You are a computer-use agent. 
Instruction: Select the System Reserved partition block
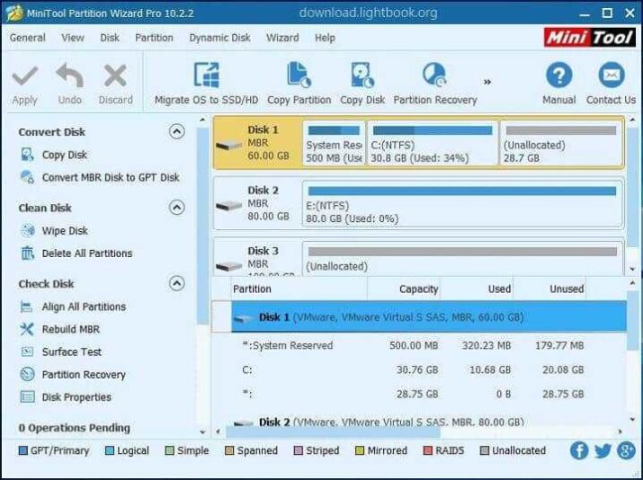[334, 143]
